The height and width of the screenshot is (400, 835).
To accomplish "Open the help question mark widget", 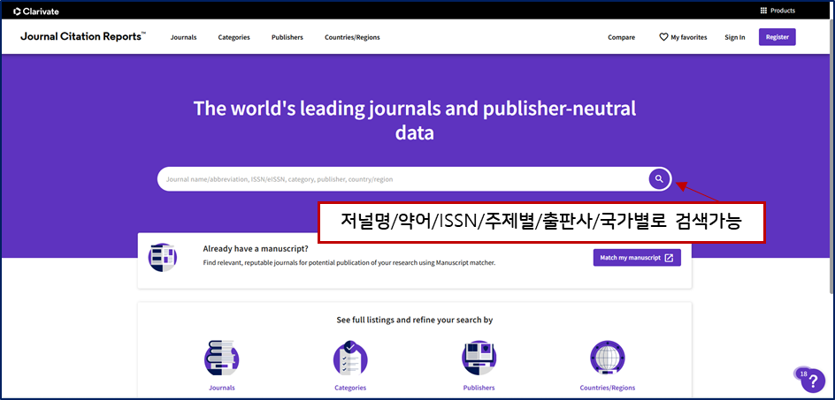I will (813, 381).
